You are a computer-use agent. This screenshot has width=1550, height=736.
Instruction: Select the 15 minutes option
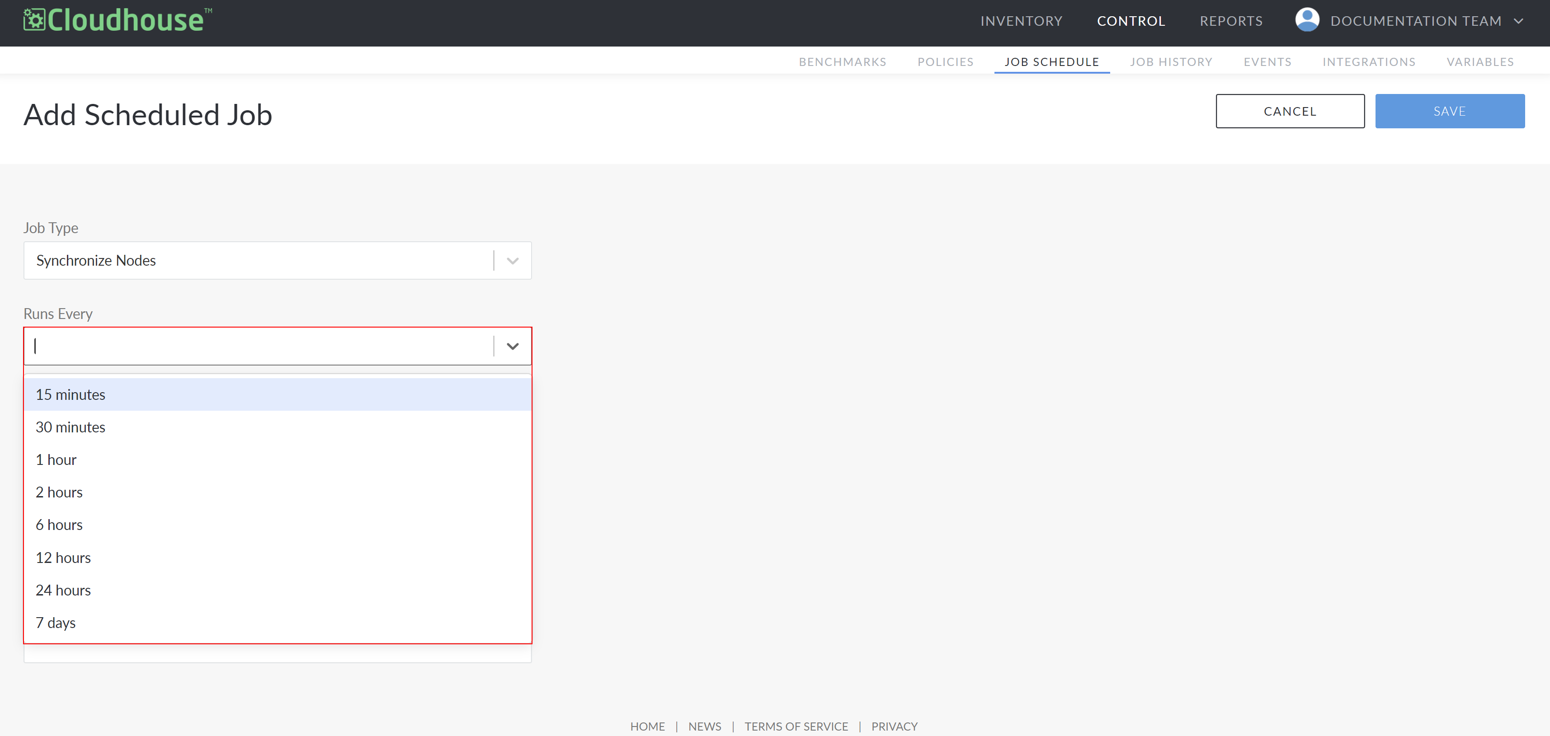pos(278,394)
